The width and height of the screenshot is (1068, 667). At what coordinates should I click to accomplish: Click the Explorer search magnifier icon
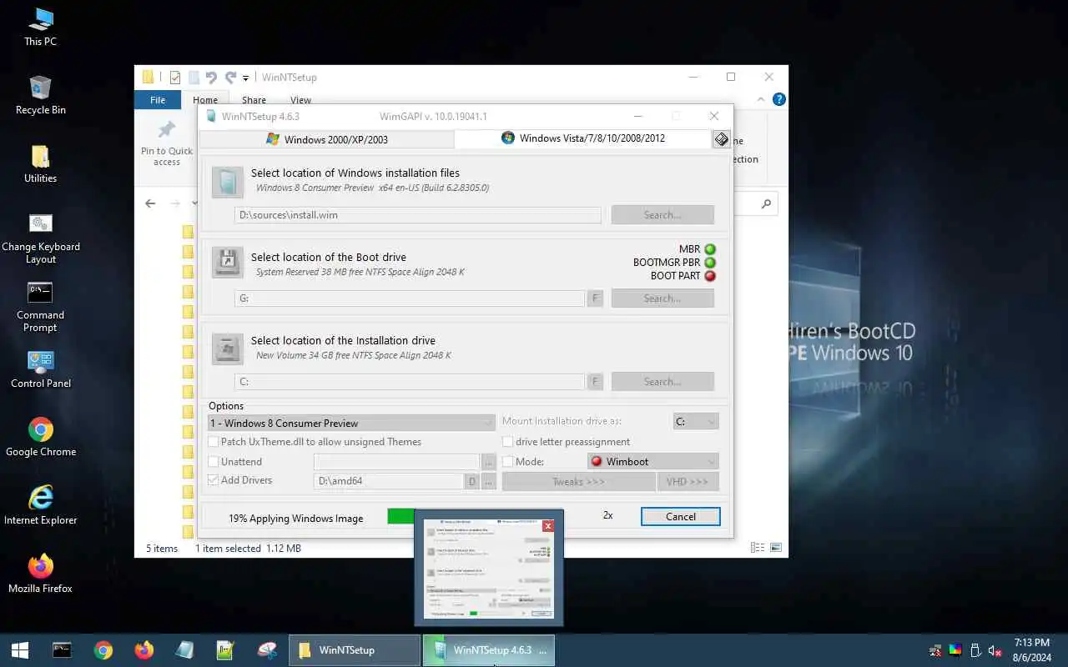(766, 203)
